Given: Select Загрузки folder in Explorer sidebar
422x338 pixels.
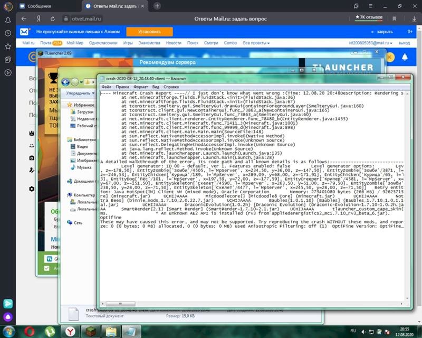Looking at the screenshot, I should pyautogui.click(x=85, y=112).
